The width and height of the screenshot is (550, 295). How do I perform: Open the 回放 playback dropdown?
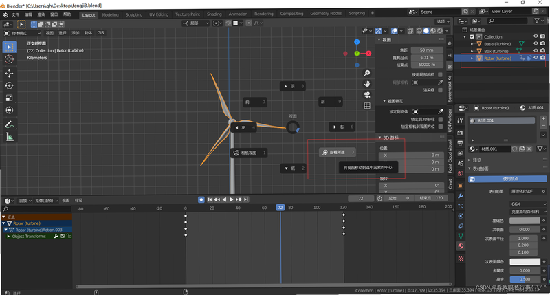coord(25,201)
